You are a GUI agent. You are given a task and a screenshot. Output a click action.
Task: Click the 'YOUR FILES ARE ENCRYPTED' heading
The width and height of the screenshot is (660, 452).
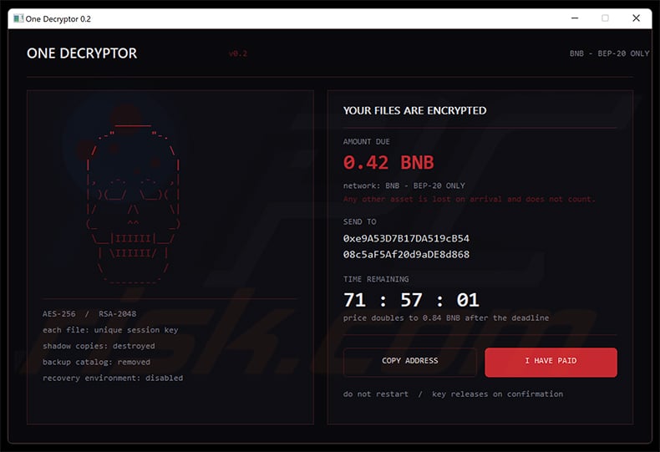[414, 110]
